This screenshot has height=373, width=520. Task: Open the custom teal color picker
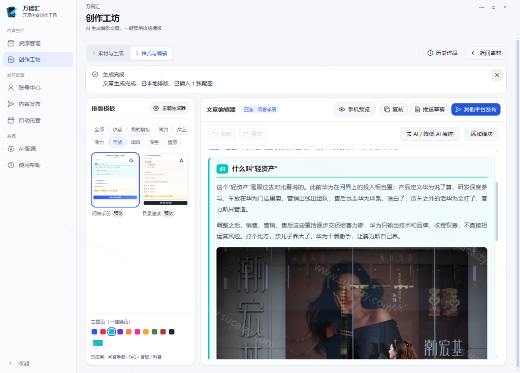point(98,343)
